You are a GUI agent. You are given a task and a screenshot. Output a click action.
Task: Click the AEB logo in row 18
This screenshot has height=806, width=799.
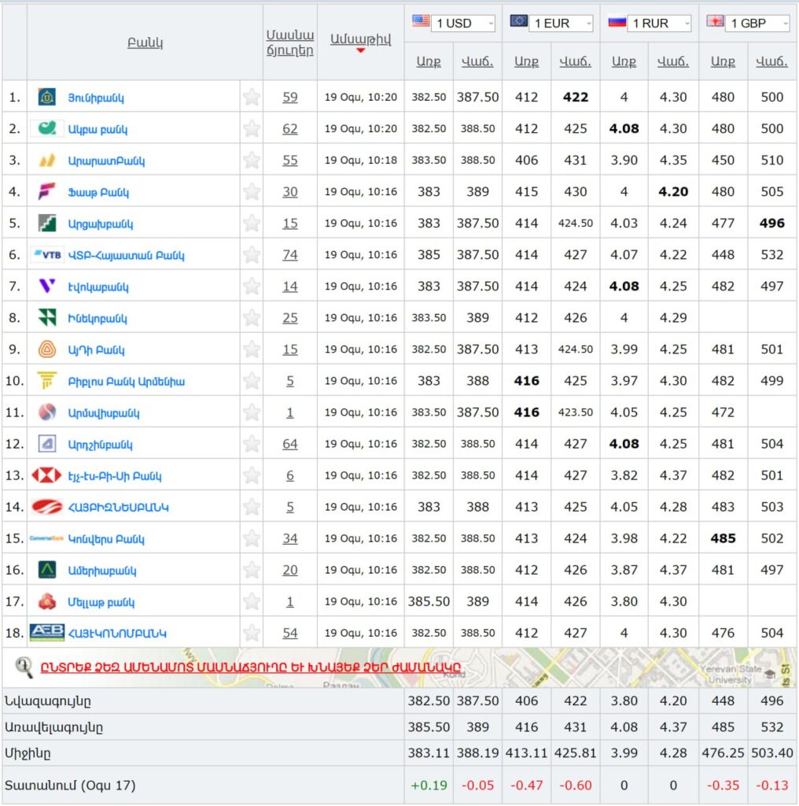(x=46, y=633)
